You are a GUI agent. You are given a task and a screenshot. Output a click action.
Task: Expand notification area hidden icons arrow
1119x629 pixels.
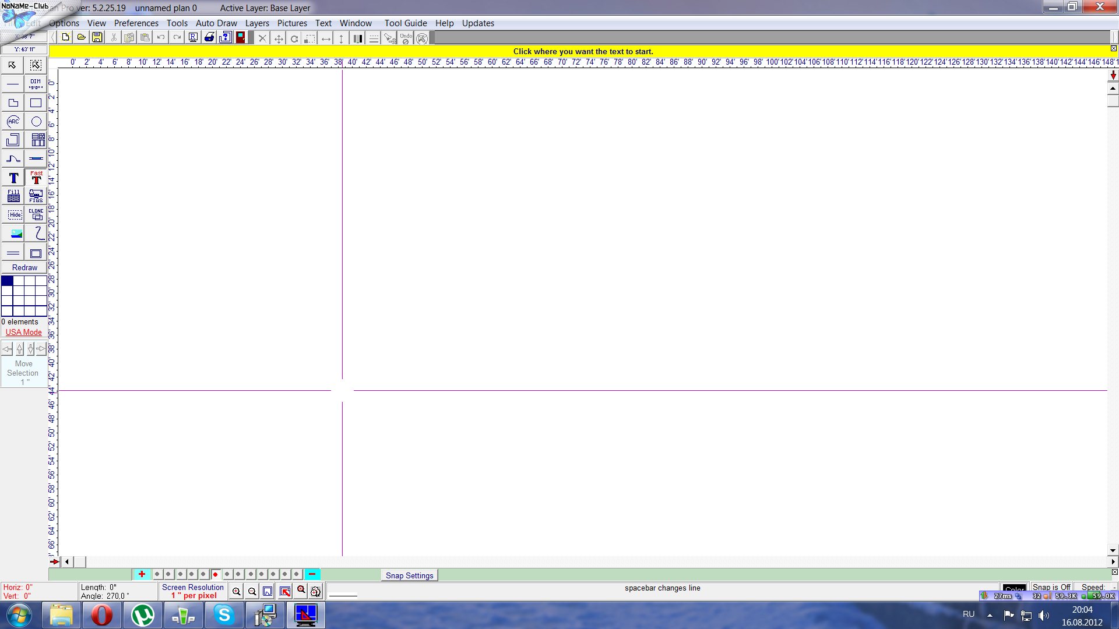[990, 615]
